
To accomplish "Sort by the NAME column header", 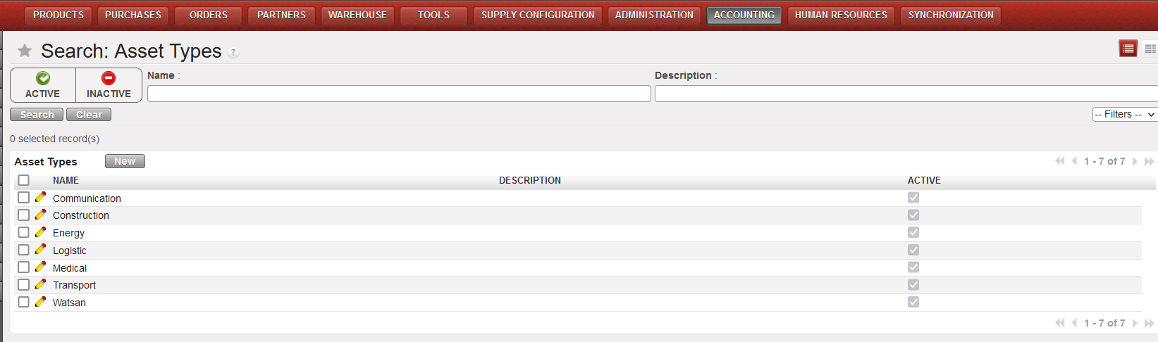I will [66, 180].
